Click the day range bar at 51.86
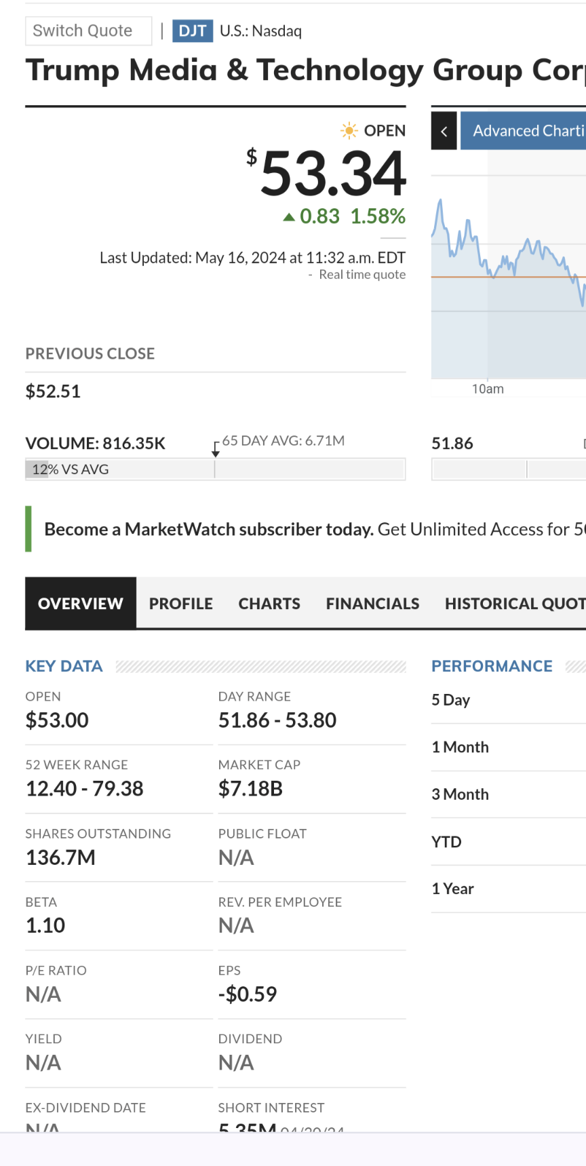The width and height of the screenshot is (586, 1166). (x=509, y=469)
